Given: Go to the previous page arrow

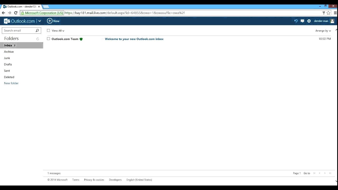Looking at the screenshot, I should (320, 173).
